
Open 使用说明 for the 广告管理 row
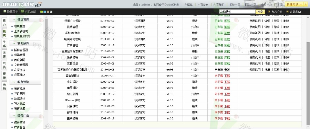[x=255, y=45]
